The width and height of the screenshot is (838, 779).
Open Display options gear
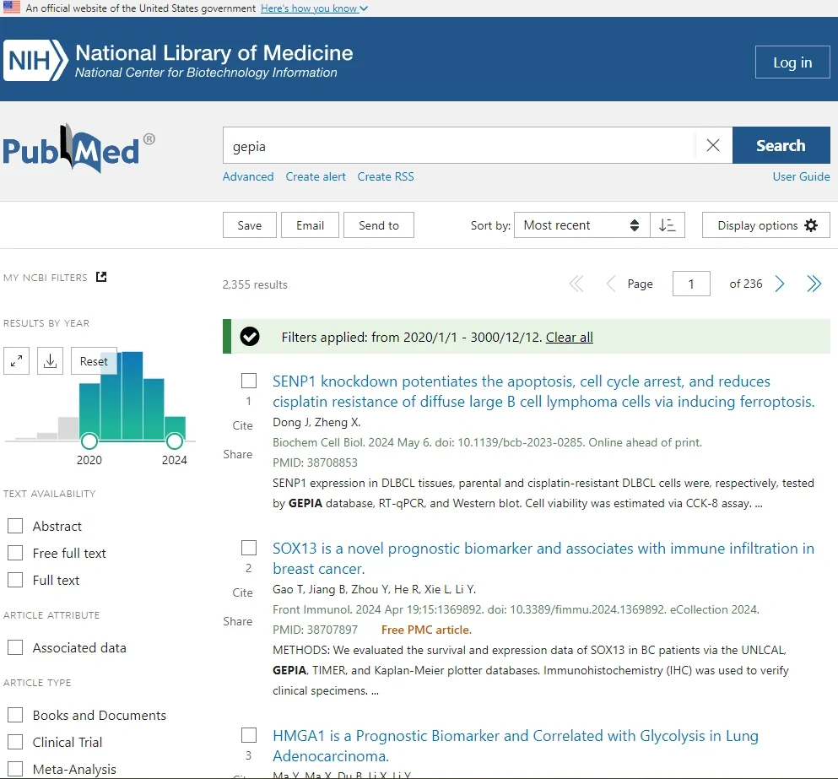[766, 225]
